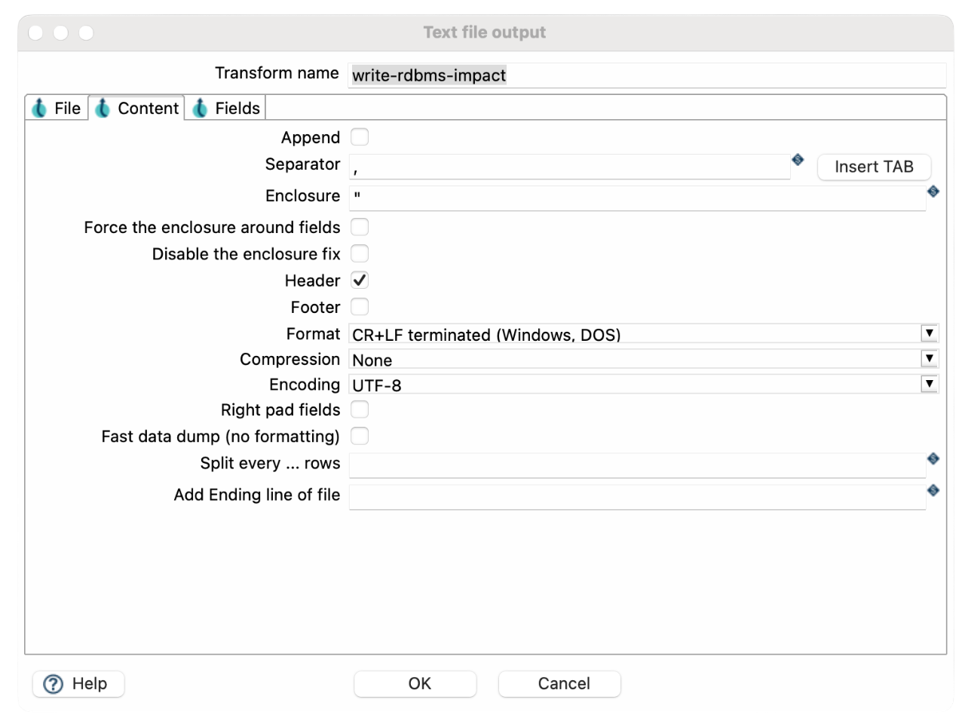Click variable icon for Add Ending line
This screenshot has width=965, height=727.
(x=933, y=490)
